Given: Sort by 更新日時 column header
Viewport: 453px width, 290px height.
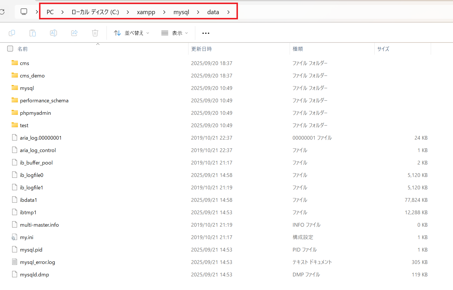Looking at the screenshot, I should 201,49.
